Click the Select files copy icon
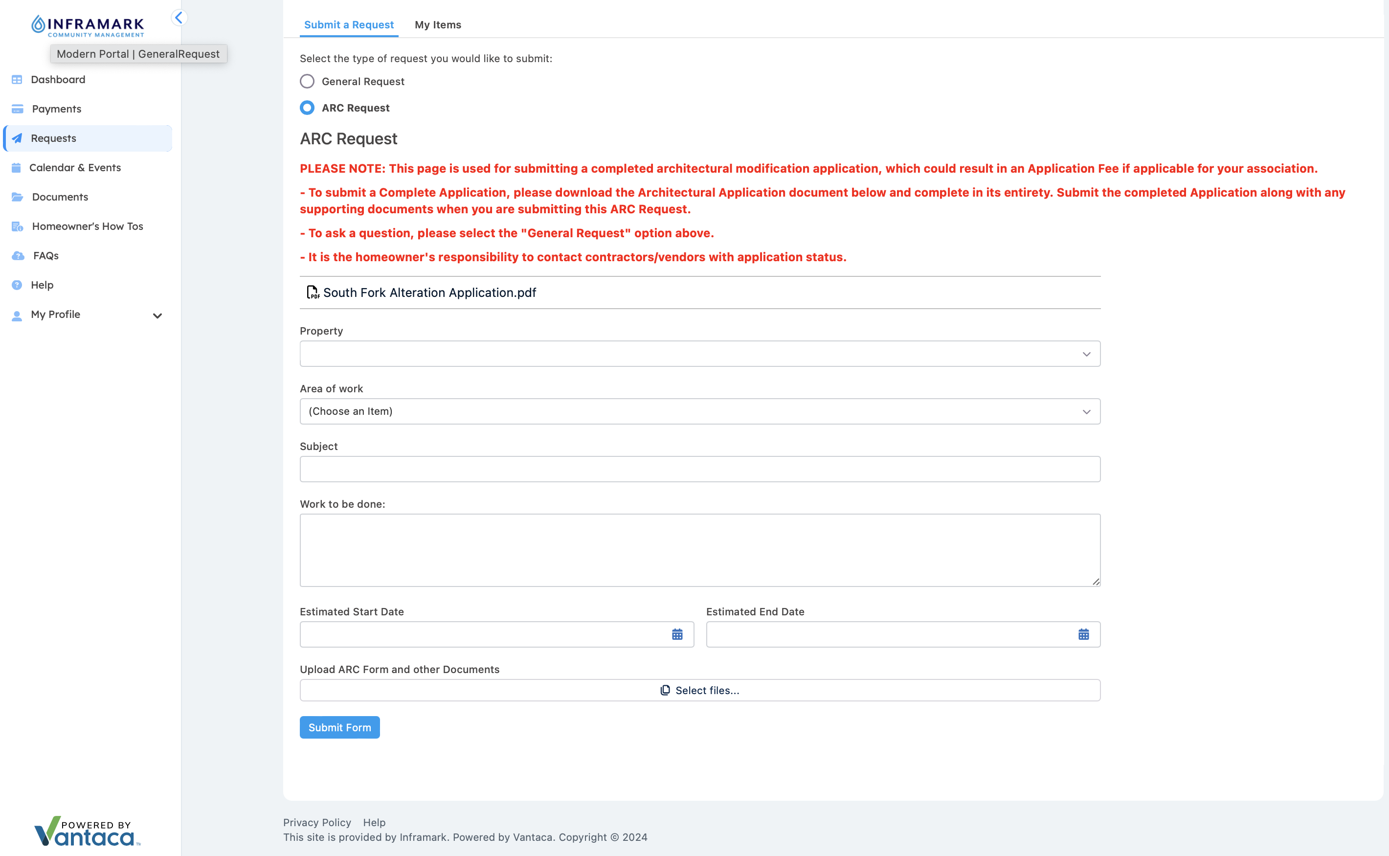This screenshot has width=1389, height=856. [x=665, y=691]
